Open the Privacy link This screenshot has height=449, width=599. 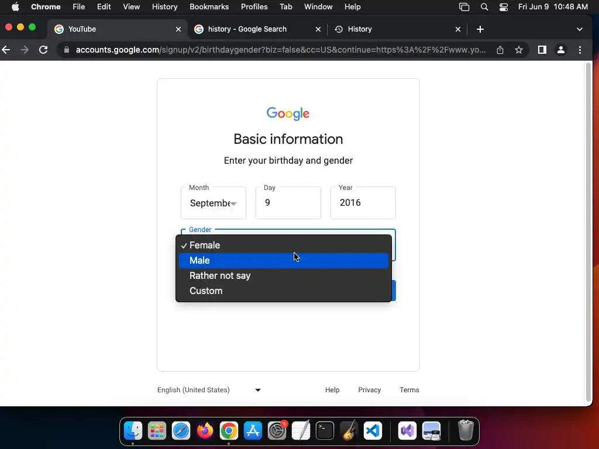pyautogui.click(x=370, y=390)
